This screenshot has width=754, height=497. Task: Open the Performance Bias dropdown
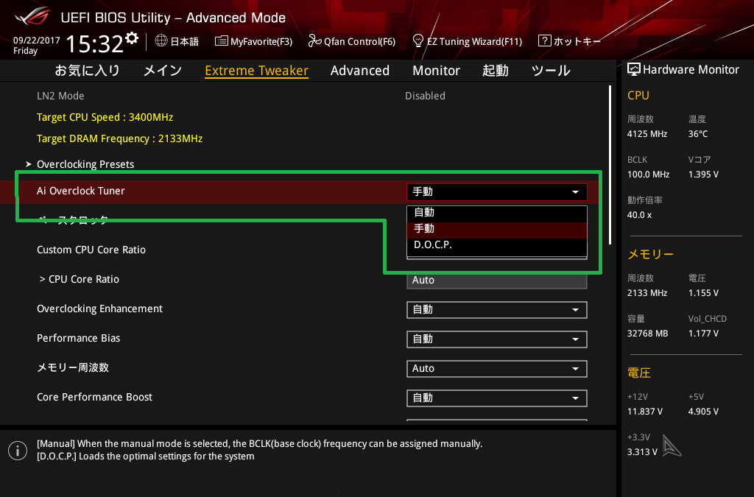pos(497,339)
